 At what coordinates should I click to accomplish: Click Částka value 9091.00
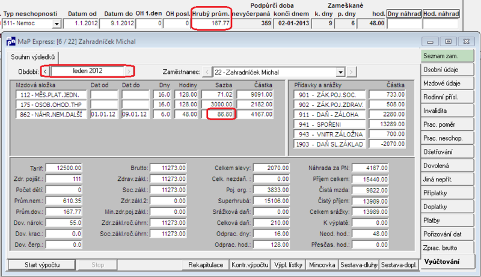click(x=255, y=95)
